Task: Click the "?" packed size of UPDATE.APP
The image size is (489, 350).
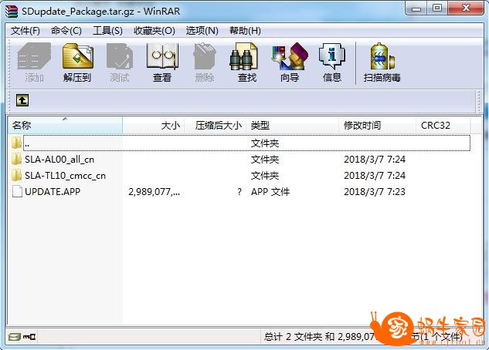Action: tap(239, 192)
